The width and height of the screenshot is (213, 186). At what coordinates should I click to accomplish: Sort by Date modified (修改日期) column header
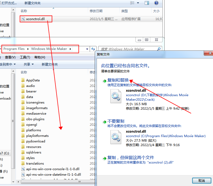pyautogui.click(x=96, y=11)
